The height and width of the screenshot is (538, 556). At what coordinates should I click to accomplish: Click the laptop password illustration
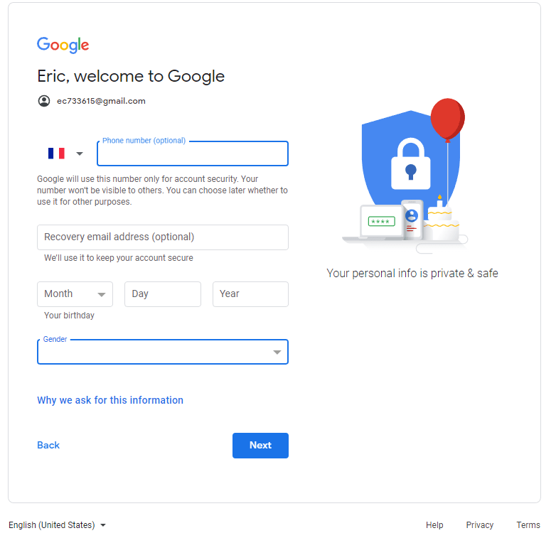click(x=380, y=222)
